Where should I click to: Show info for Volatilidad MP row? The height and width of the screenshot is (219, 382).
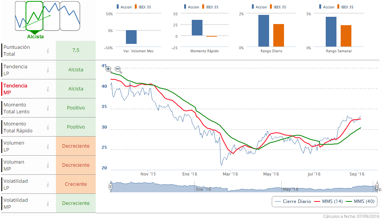pyautogui.click(x=48, y=203)
